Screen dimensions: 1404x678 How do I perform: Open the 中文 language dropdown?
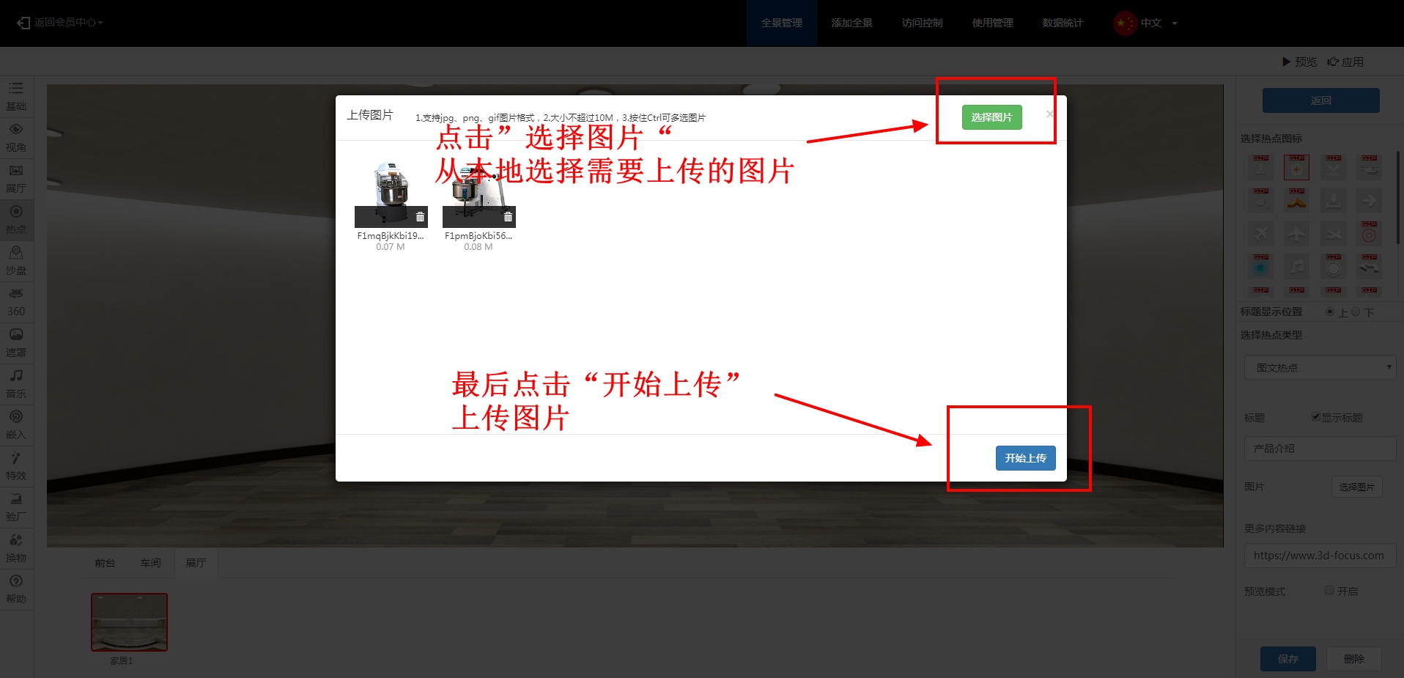pos(1146,23)
